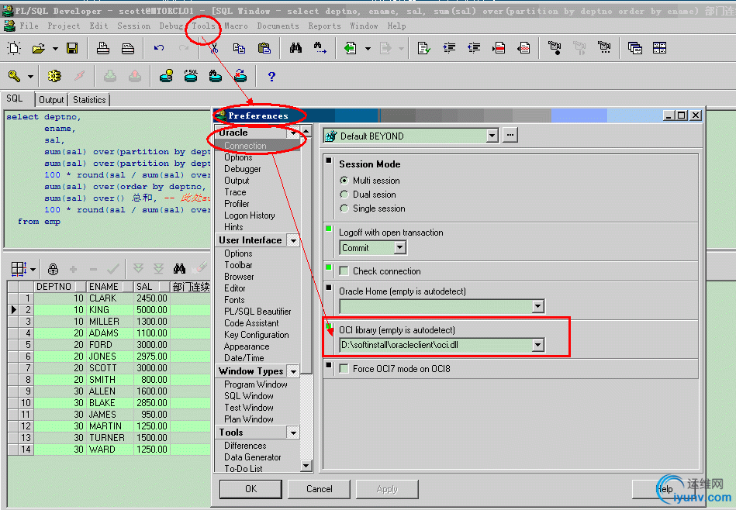Image resolution: width=736 pixels, height=510 pixels.
Task: Open the grid view mode dropdown
Action: 33,269
